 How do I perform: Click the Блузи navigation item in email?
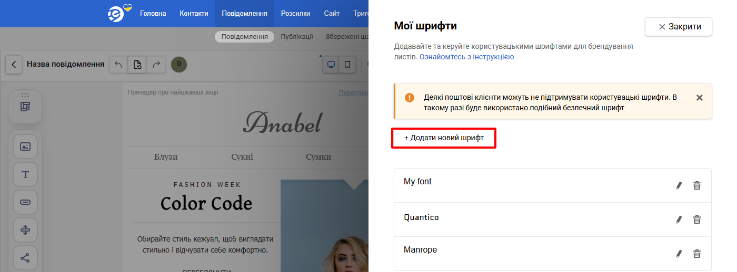click(166, 156)
